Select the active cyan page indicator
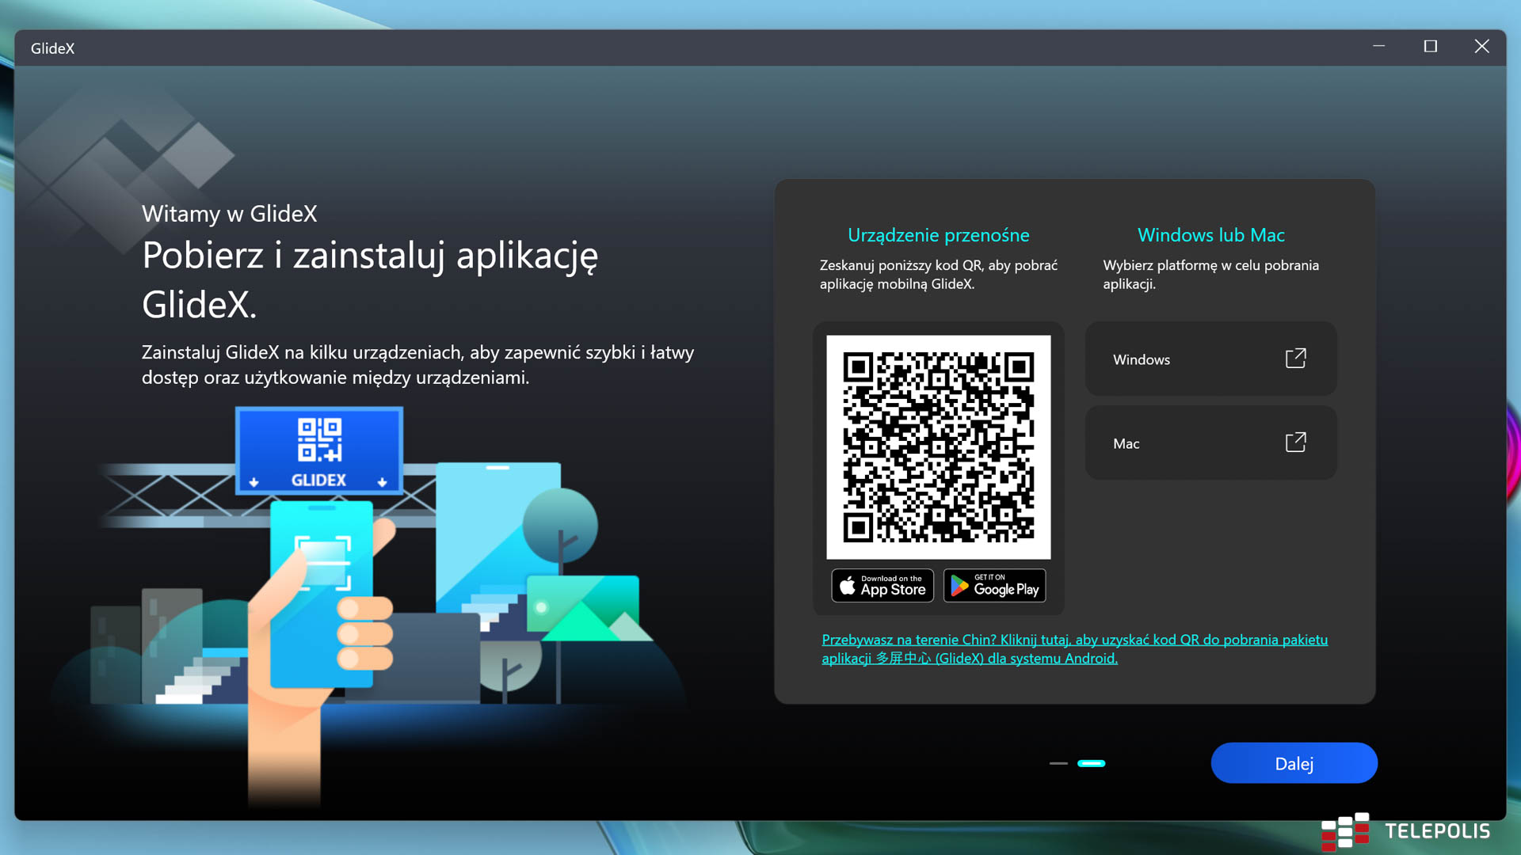Screen dimensions: 1521x855 pyautogui.click(x=1091, y=763)
